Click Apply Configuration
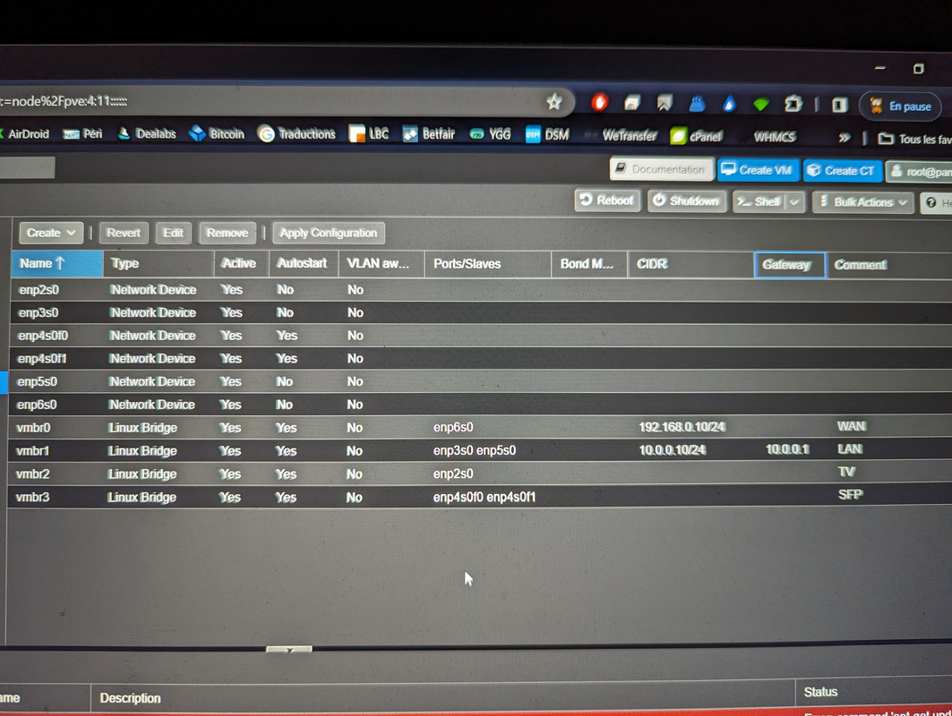This screenshot has height=716, width=952. (329, 233)
